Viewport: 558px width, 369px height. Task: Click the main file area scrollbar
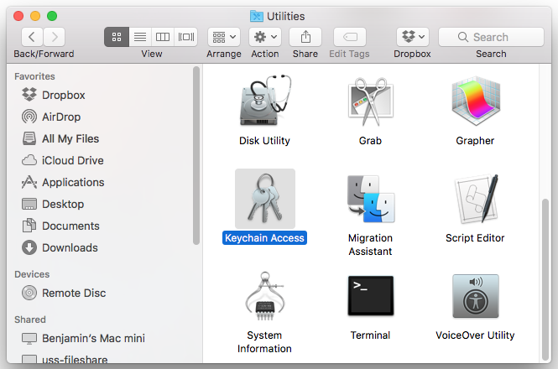[x=545, y=279]
